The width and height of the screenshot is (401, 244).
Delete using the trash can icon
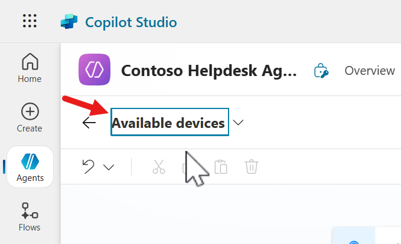252,167
